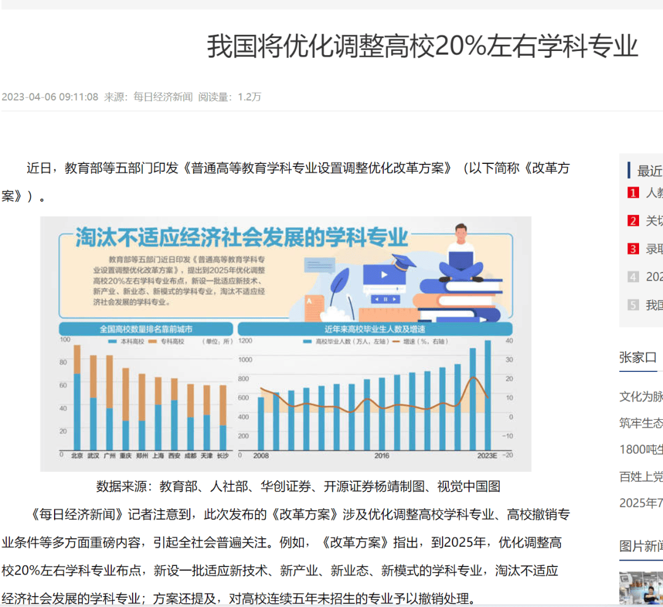Click the red rank 1 badge
This screenshot has width=663, height=607.
633,193
